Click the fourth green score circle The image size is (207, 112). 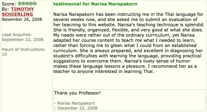[31, 4]
